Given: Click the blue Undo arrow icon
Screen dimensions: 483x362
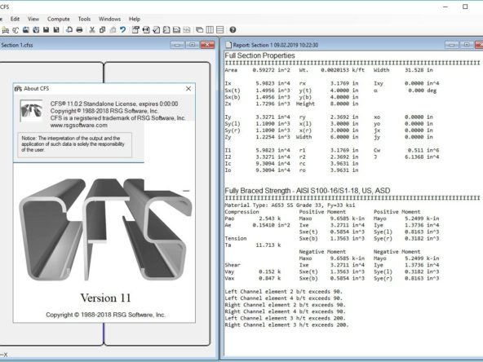Looking at the screenshot, I should tap(122, 30).
